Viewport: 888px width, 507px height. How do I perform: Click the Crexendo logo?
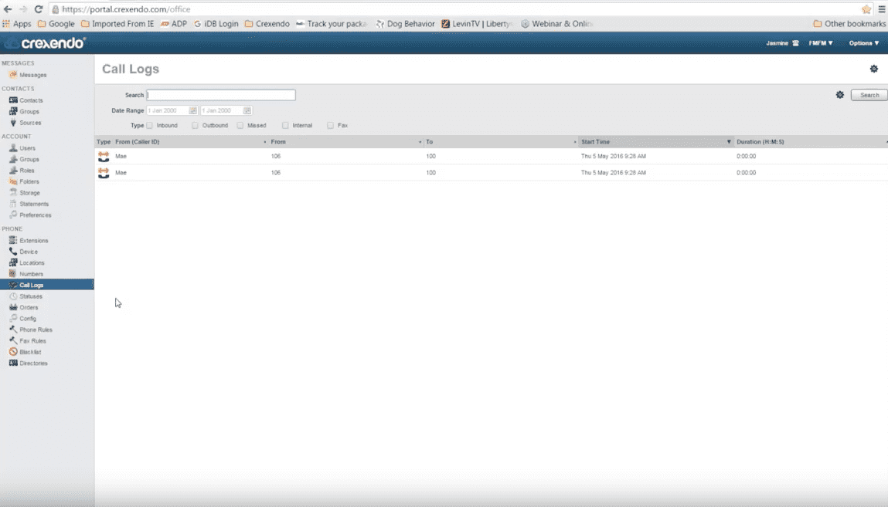46,43
